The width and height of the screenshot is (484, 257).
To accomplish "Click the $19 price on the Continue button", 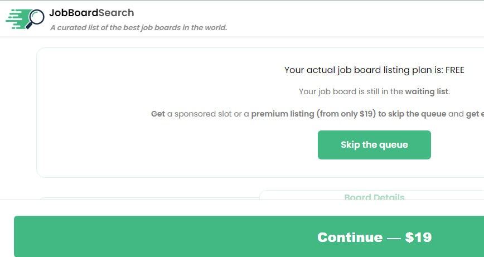I will click(x=418, y=237).
